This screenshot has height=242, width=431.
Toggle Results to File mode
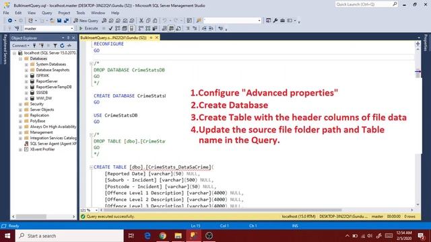click(178, 28)
